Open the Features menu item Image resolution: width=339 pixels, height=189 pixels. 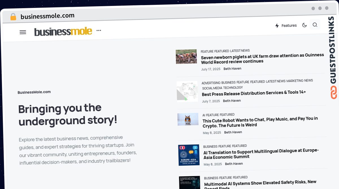[x=289, y=25]
